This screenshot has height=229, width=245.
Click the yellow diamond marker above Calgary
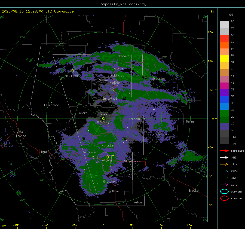pos(108,157)
